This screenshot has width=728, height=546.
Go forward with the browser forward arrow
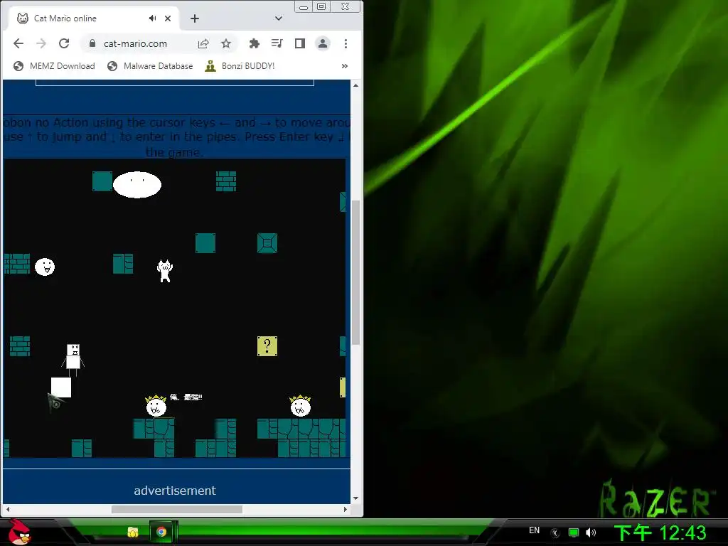[41, 43]
